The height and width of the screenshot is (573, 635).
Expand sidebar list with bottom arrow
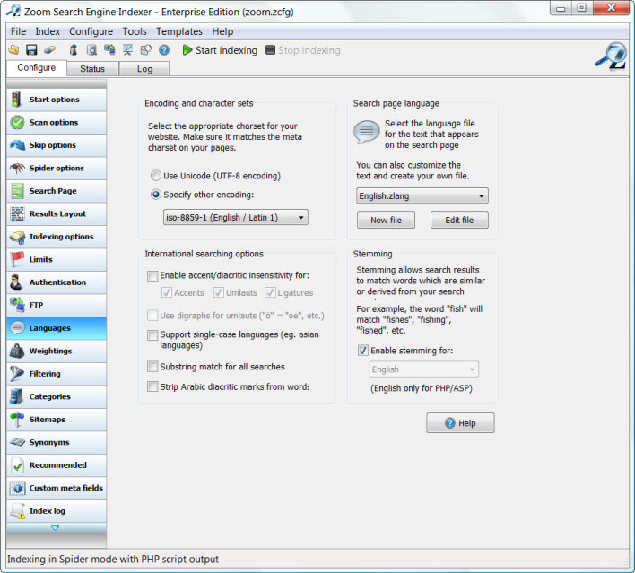click(56, 528)
